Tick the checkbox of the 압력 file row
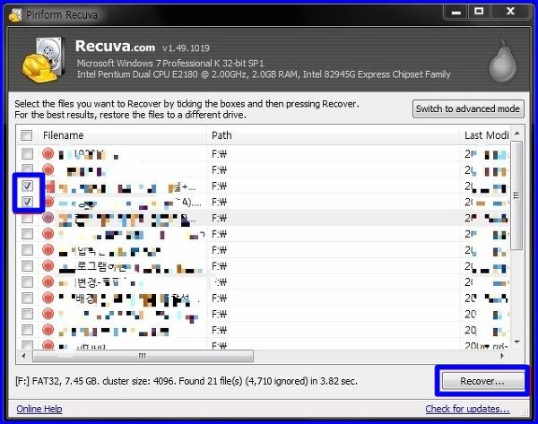Screen dimensions: 538x424 coord(27,250)
